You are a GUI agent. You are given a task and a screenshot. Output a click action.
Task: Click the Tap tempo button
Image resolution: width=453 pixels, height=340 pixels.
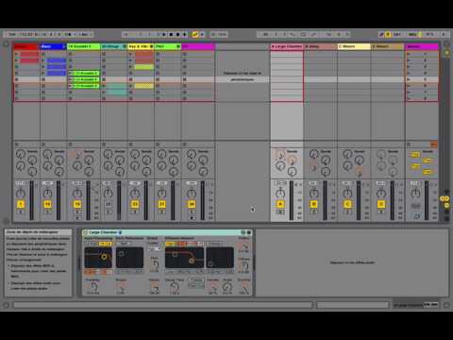click(x=12, y=34)
